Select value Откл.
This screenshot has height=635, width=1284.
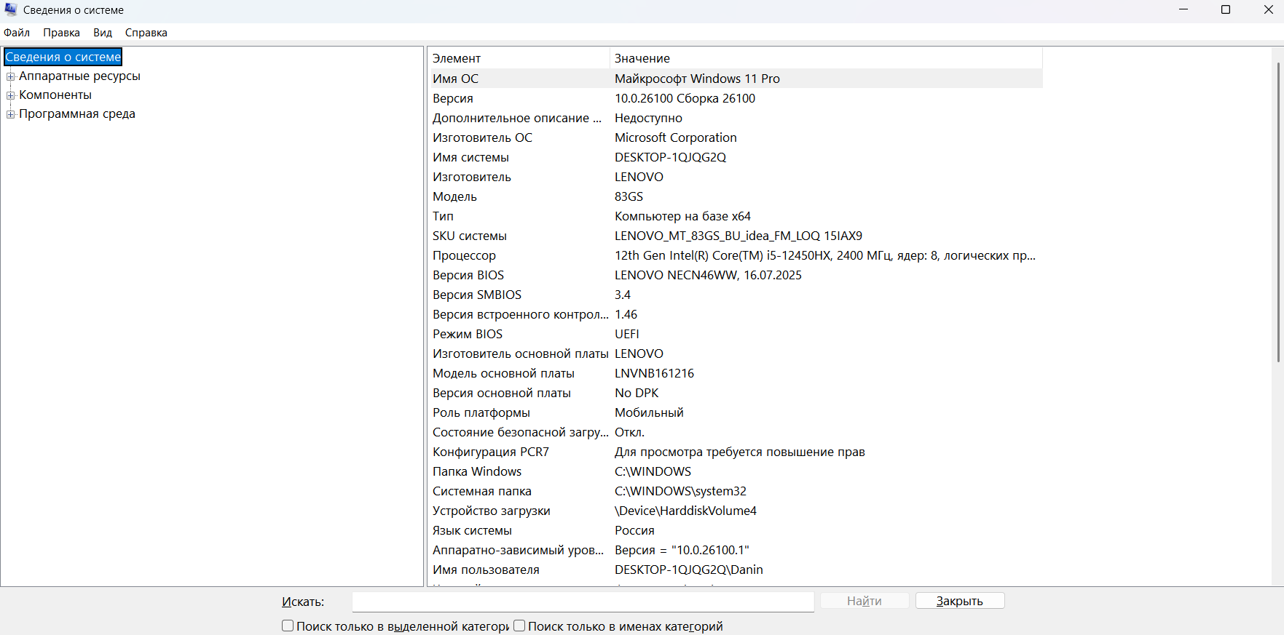[x=629, y=432]
